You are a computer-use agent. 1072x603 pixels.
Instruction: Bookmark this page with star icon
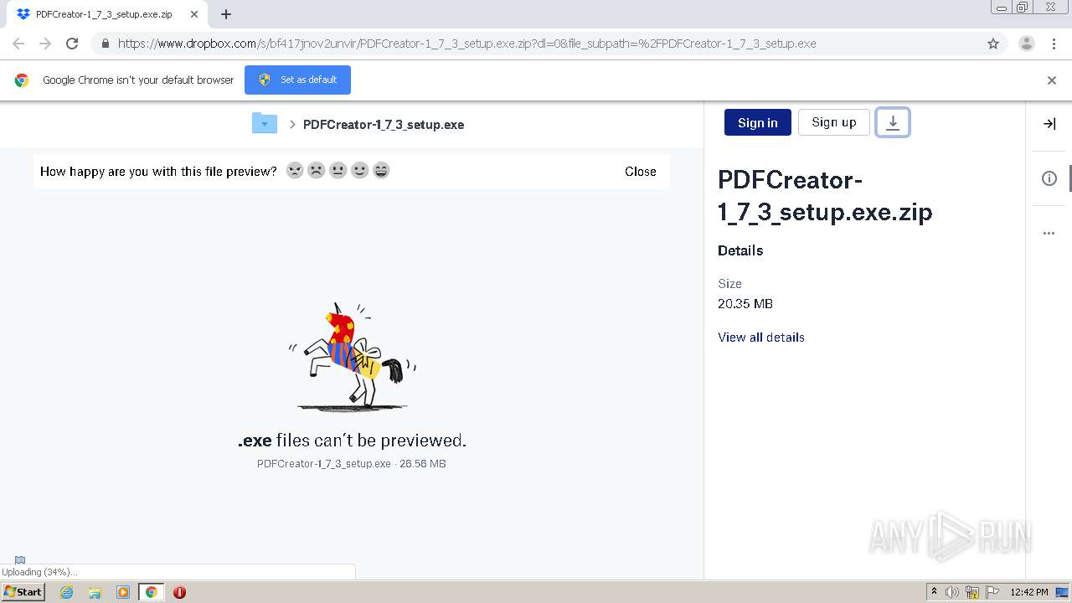coord(993,44)
